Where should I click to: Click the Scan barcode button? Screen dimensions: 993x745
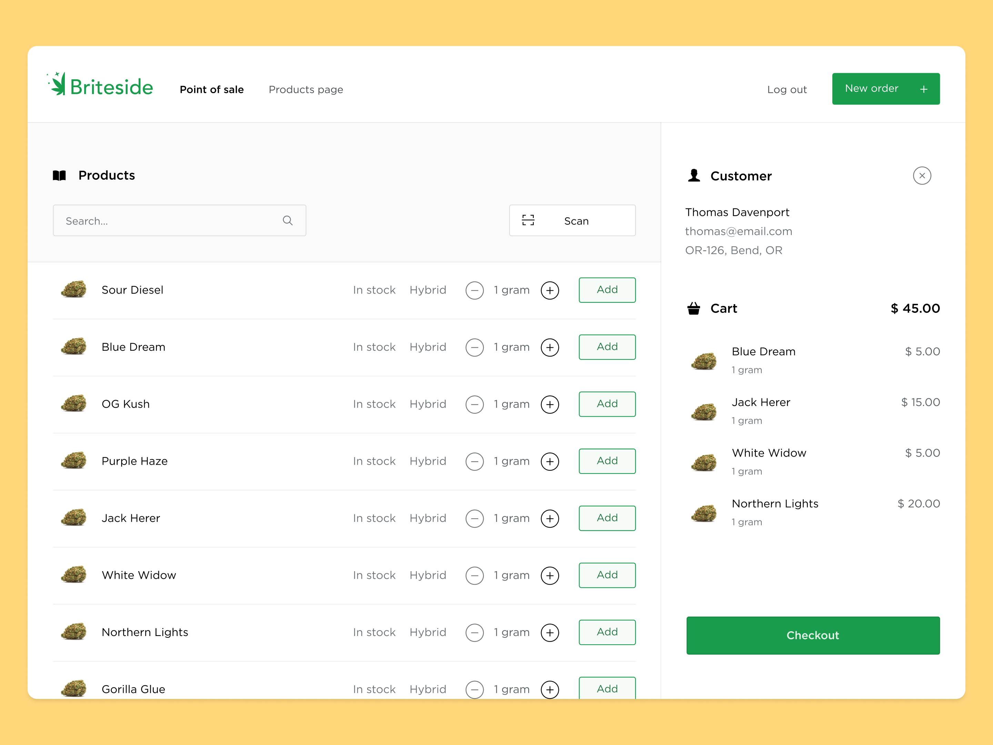pyautogui.click(x=572, y=220)
